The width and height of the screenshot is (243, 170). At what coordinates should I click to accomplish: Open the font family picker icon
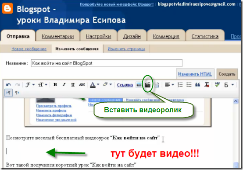click(x=28, y=85)
